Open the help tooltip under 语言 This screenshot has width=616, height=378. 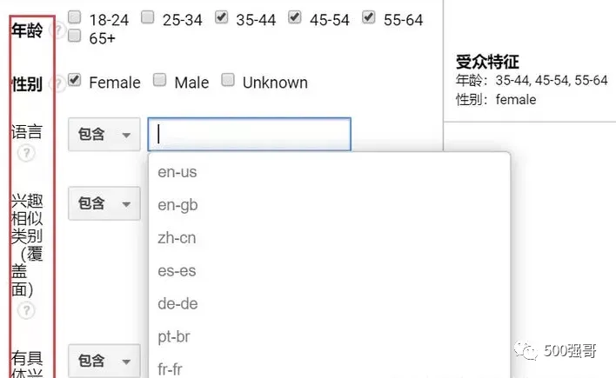coord(26,153)
